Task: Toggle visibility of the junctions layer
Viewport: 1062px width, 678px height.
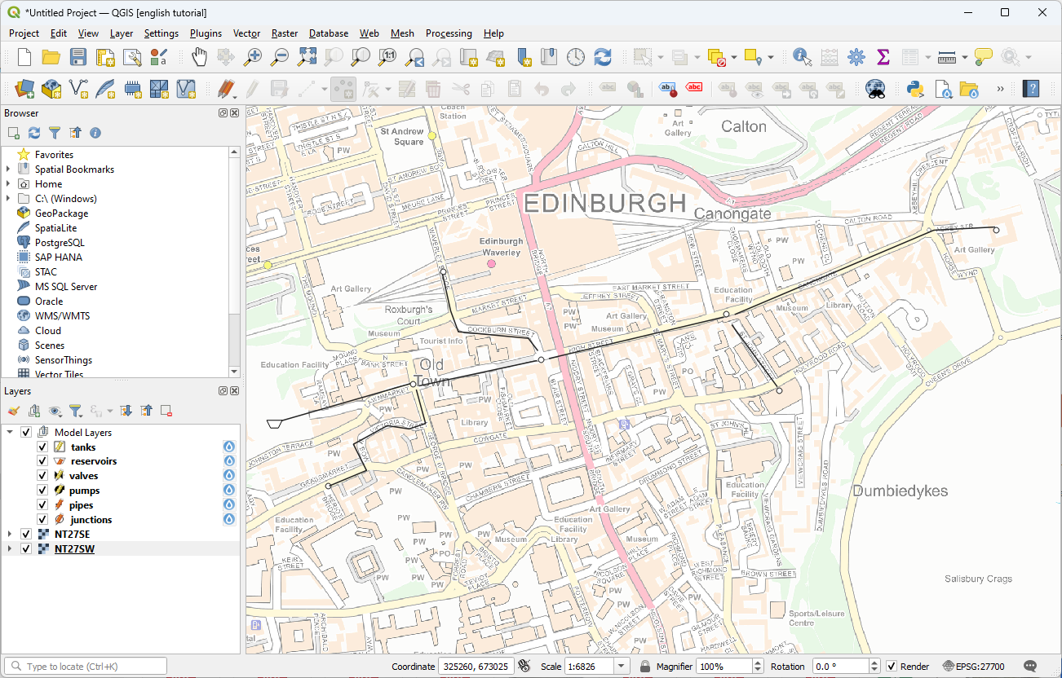Action: coord(42,520)
